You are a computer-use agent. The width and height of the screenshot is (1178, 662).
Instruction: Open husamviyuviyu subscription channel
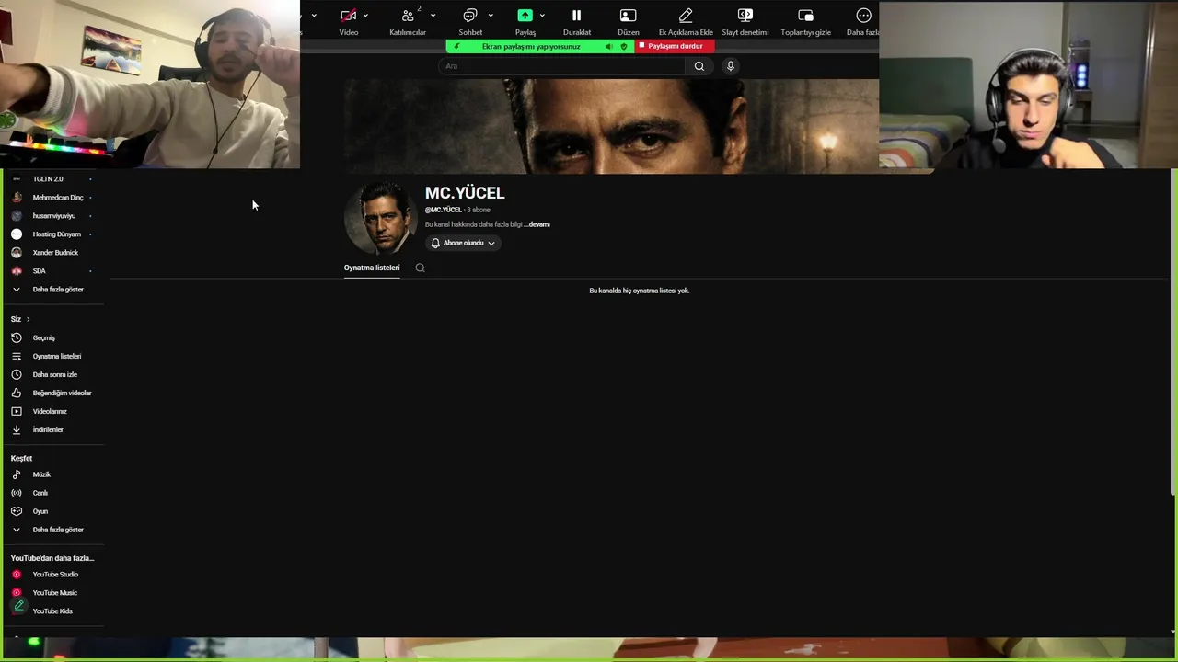coord(52,216)
